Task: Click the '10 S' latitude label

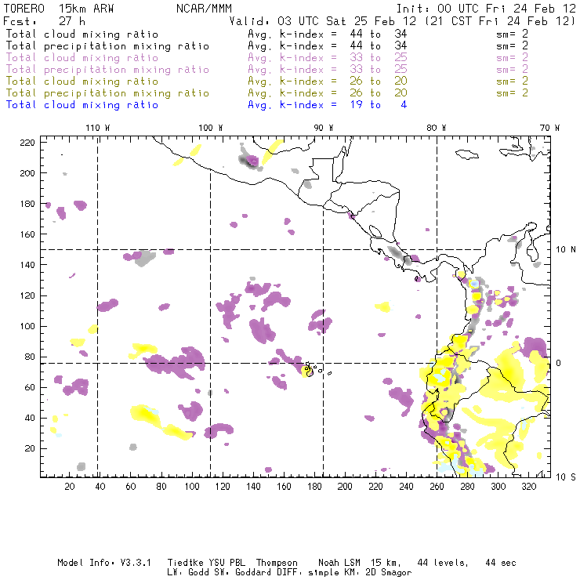Action: point(566,477)
